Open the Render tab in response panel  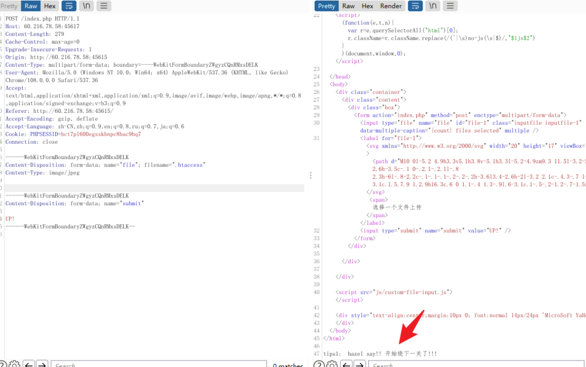point(391,6)
